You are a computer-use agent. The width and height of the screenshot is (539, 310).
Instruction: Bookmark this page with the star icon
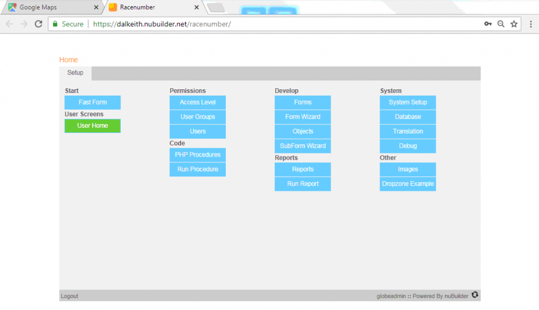514,24
